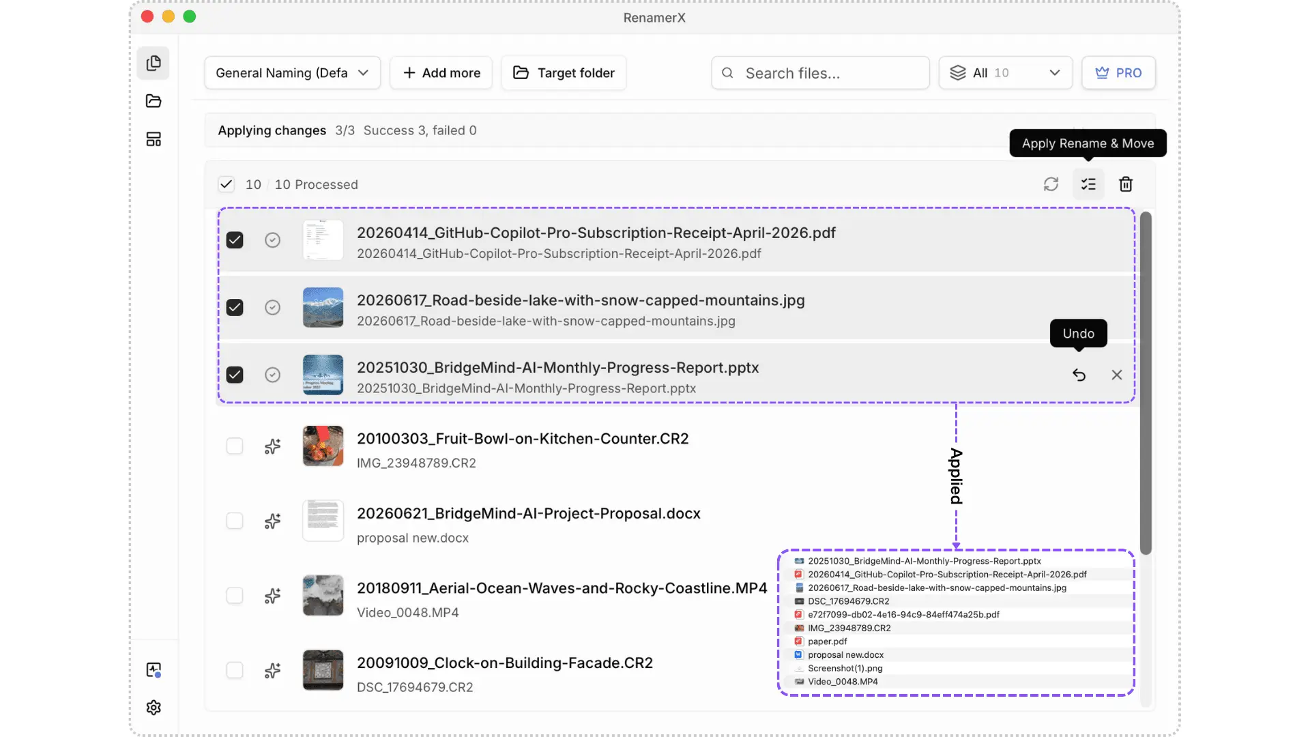Open the image feedback sidebar icon
The image size is (1310, 737).
click(154, 670)
